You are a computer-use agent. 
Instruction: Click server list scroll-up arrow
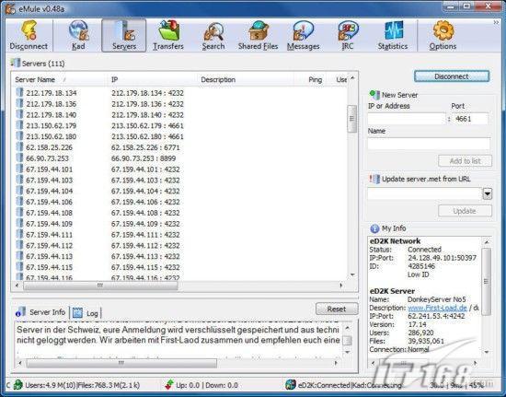pyautogui.click(x=352, y=78)
